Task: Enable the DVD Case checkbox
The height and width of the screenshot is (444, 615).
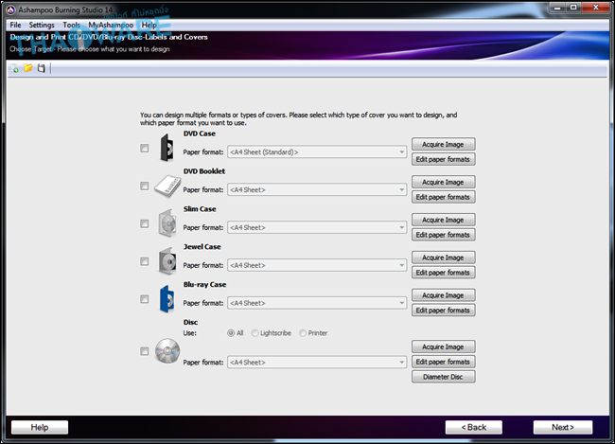Action: coord(145,148)
